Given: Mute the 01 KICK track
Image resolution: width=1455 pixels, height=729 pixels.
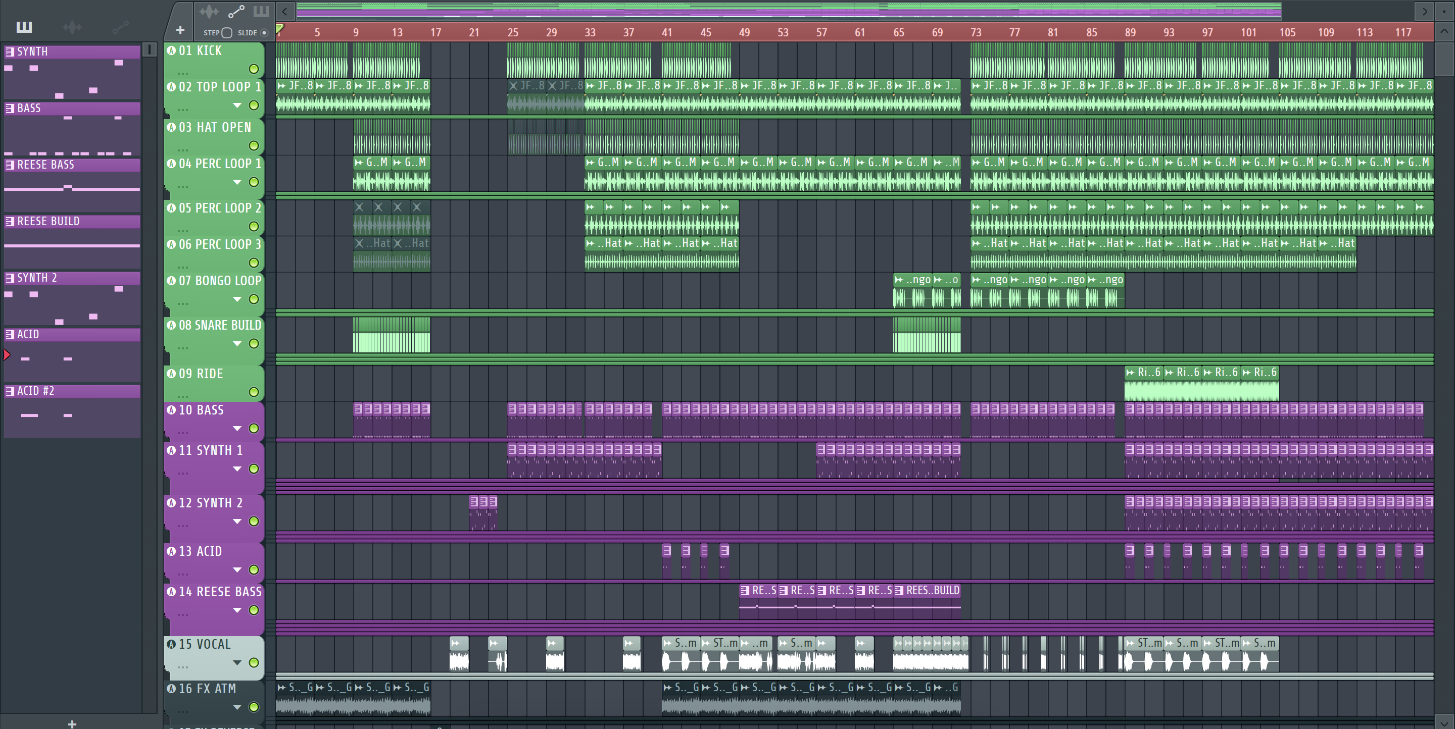Looking at the screenshot, I should (254, 69).
